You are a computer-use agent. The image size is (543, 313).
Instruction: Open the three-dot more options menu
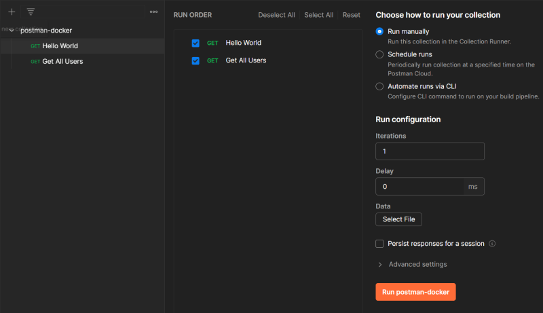point(153,12)
